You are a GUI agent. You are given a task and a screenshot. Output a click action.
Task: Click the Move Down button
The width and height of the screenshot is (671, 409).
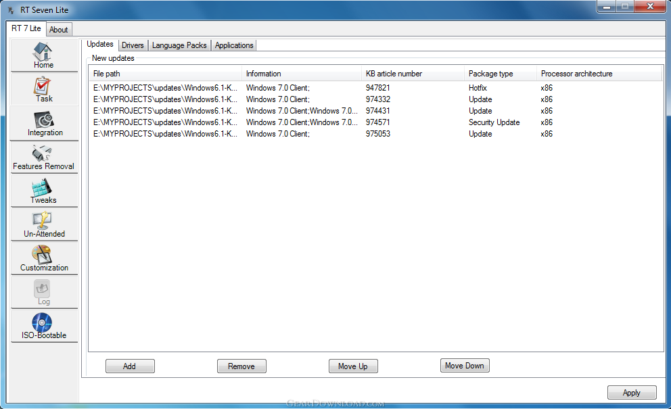tap(465, 366)
